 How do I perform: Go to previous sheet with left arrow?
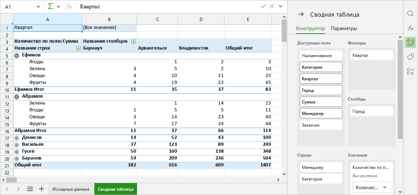coord(7,189)
